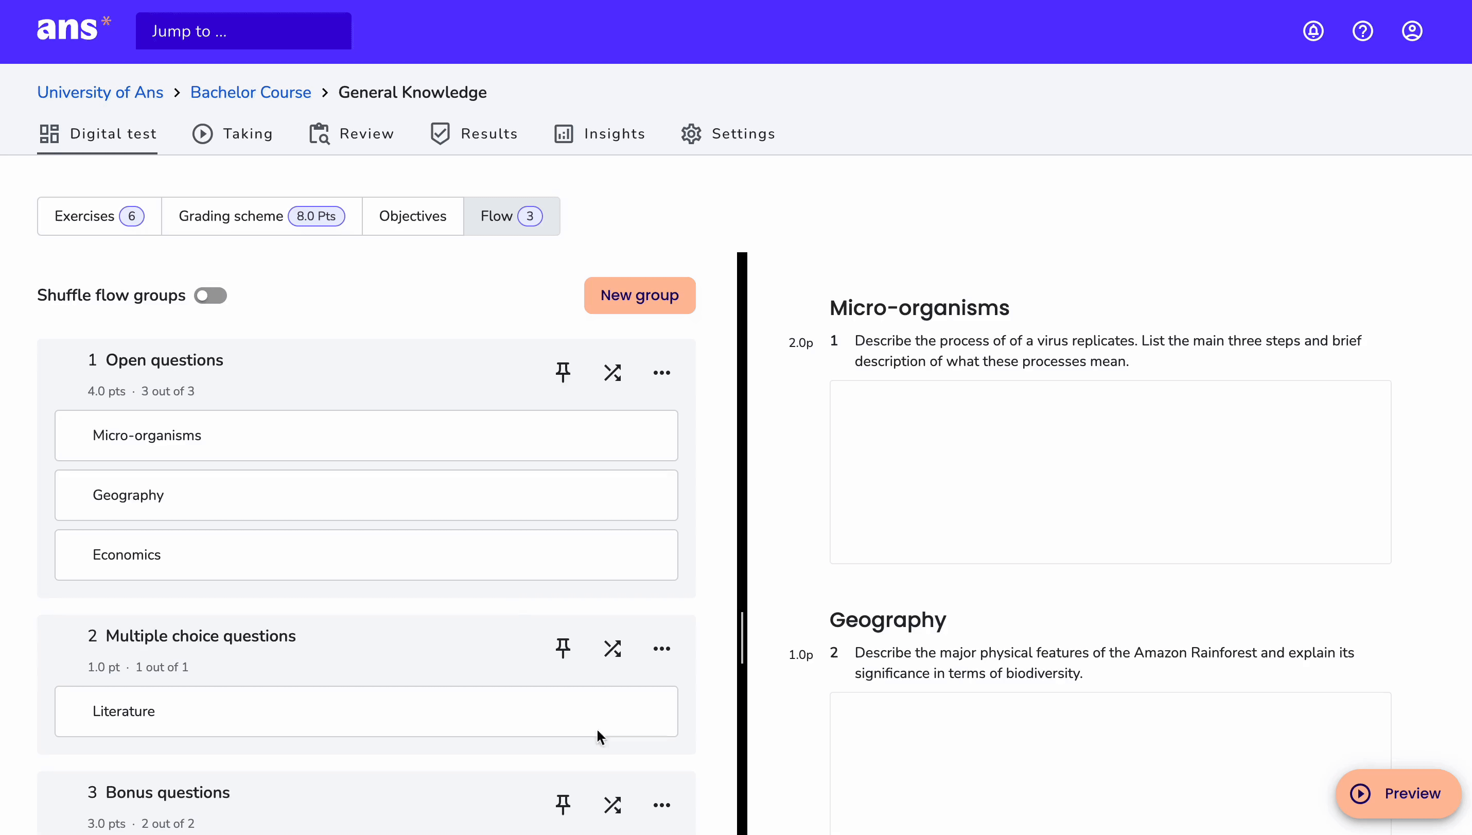Viewport: 1472px width, 835px height.
Task: Open the user account profile icon
Action: coord(1412,31)
